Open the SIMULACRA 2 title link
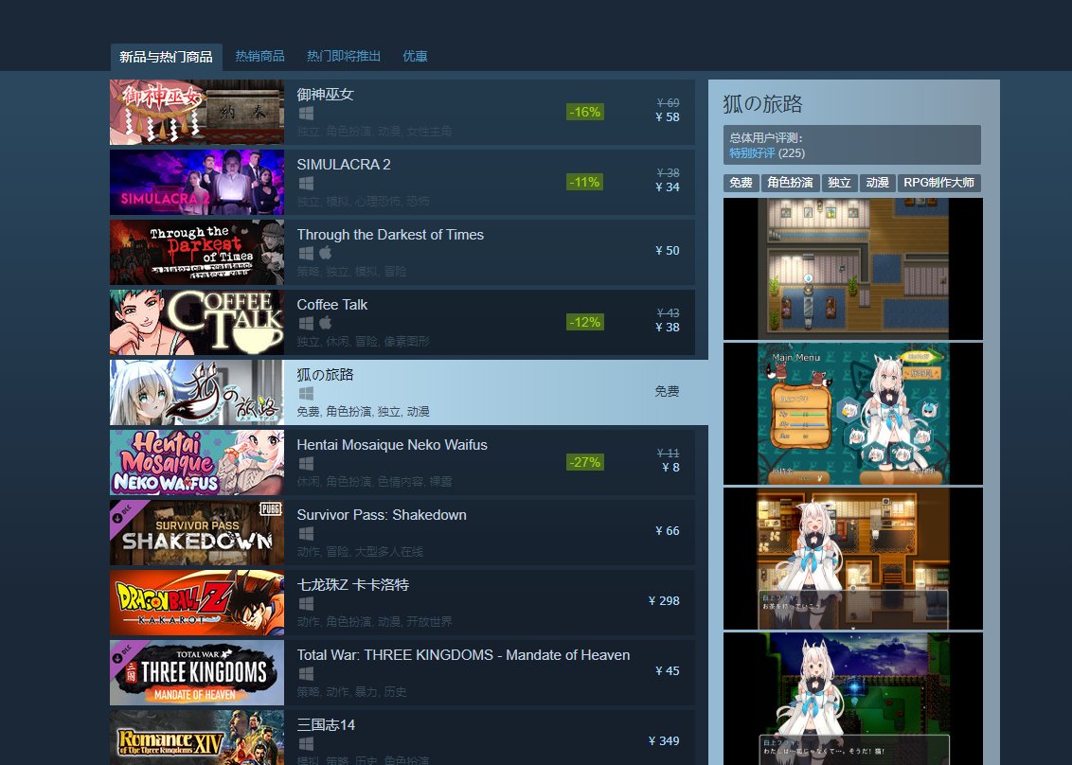This screenshot has height=765, width=1072. click(344, 165)
